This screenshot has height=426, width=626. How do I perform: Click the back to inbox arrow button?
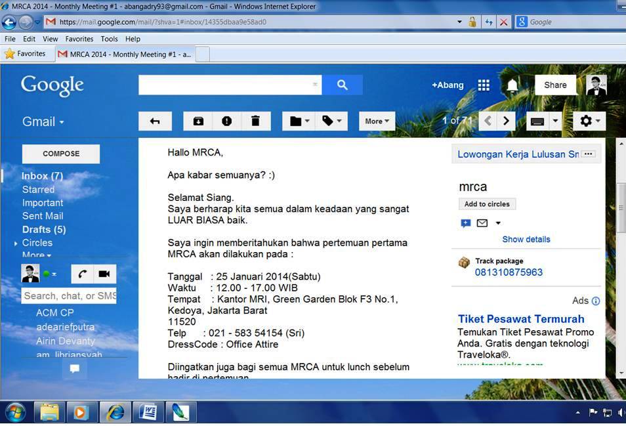coord(156,121)
